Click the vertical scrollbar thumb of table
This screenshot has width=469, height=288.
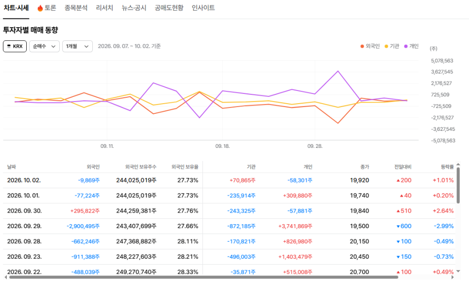pos(458,185)
